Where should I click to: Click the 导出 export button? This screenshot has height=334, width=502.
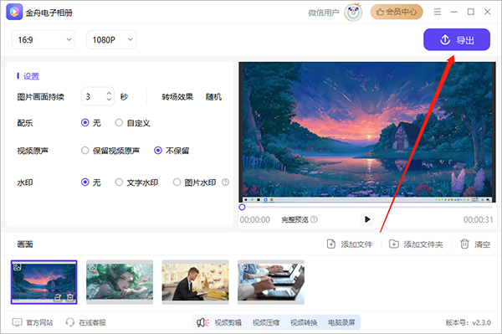tap(457, 39)
